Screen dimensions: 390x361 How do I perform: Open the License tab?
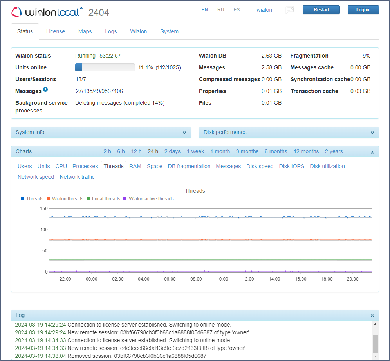pos(56,31)
